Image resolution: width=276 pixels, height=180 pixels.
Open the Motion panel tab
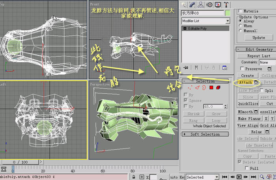click(209, 5)
